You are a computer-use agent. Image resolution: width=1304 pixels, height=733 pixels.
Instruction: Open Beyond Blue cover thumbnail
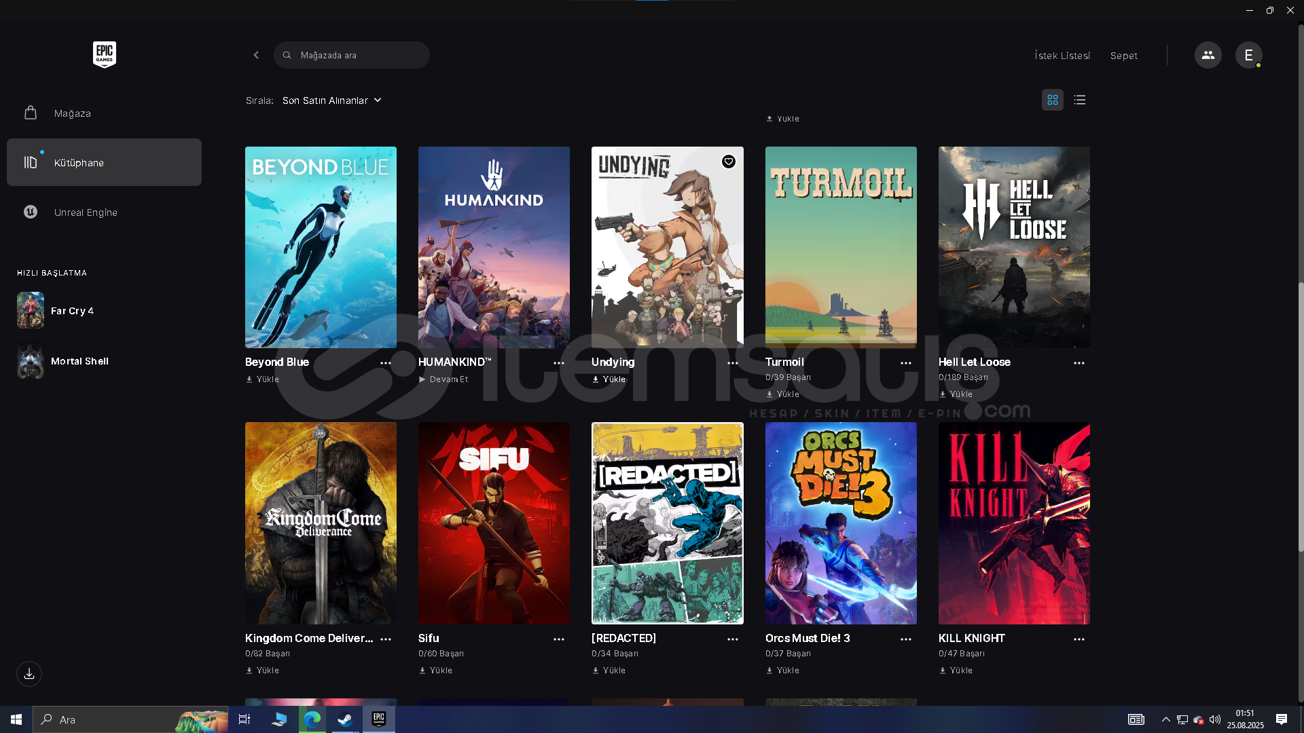(321, 247)
